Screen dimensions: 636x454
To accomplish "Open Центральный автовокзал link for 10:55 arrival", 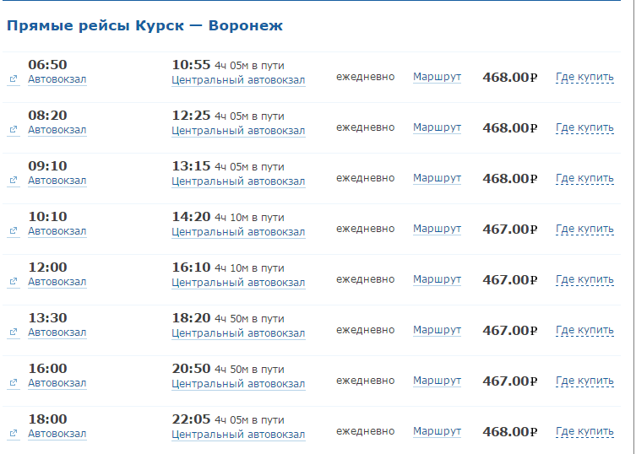I will [x=238, y=80].
